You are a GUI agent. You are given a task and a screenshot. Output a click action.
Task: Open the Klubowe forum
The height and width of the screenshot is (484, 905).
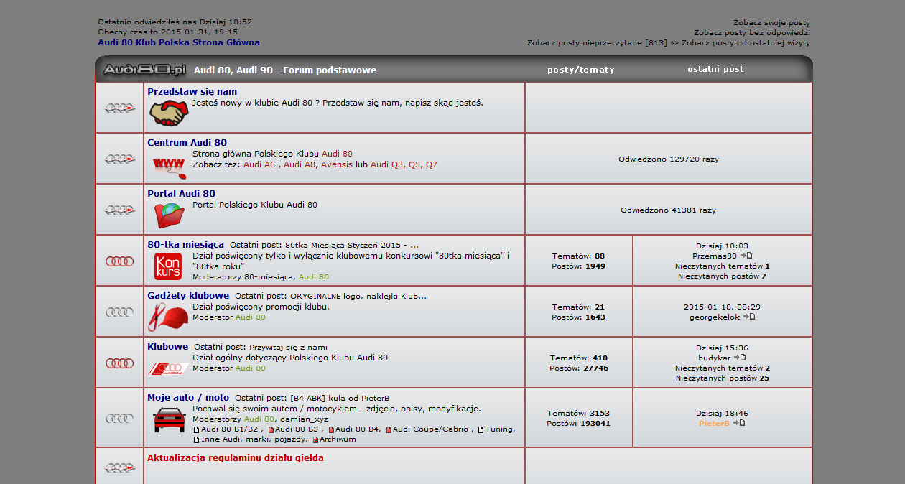(x=167, y=346)
